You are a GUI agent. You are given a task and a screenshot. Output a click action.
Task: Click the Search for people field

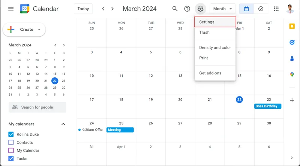[x=37, y=107]
